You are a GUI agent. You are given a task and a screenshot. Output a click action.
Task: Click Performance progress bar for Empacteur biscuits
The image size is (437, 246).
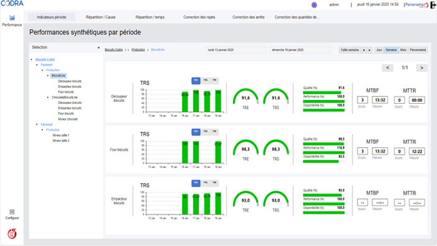point(324,204)
